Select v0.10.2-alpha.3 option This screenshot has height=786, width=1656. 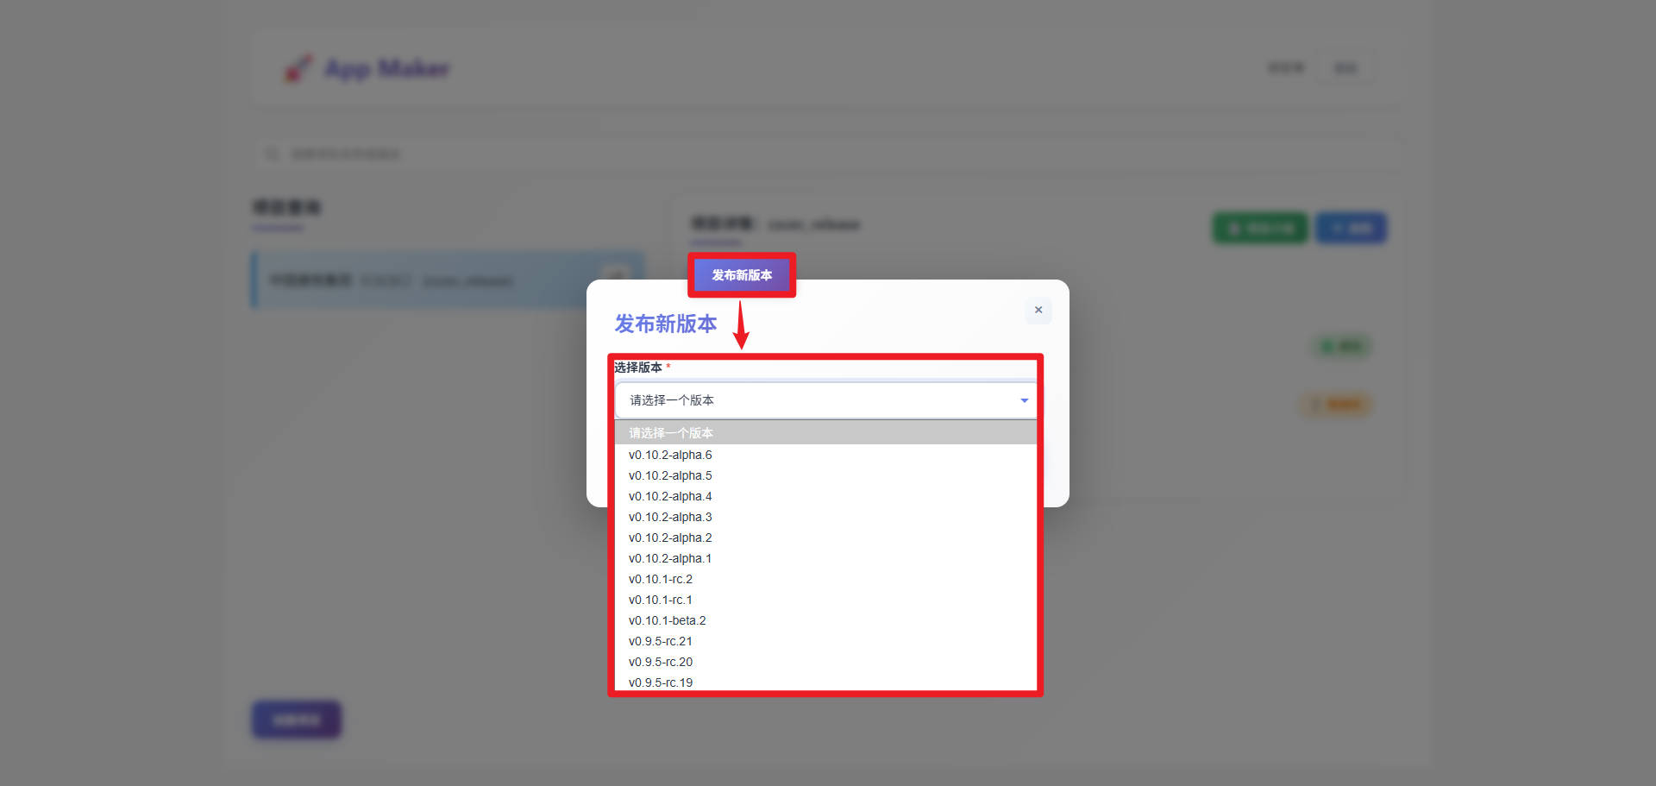[670, 517]
